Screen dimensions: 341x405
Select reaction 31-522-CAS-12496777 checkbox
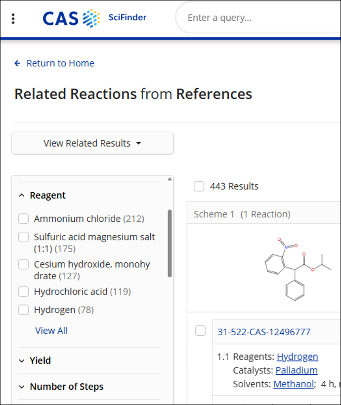coord(200,331)
